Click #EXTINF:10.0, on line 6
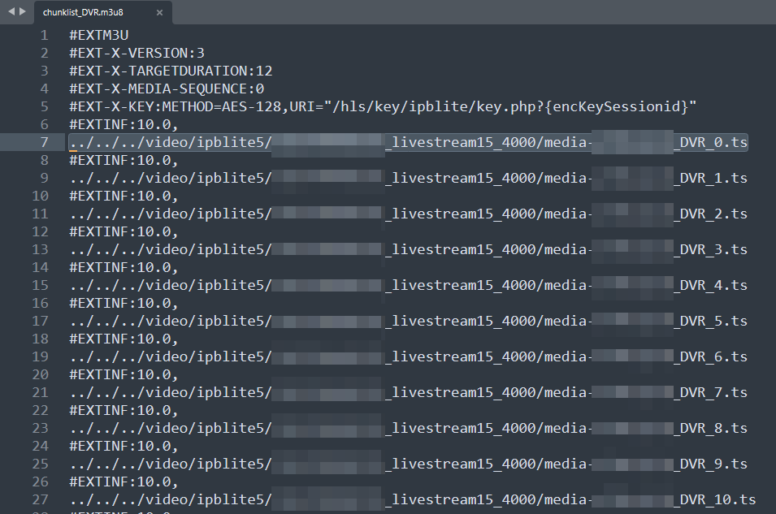The width and height of the screenshot is (776, 514). (x=124, y=124)
